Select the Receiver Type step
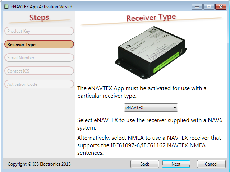This screenshot has width=230, height=172. point(39,44)
